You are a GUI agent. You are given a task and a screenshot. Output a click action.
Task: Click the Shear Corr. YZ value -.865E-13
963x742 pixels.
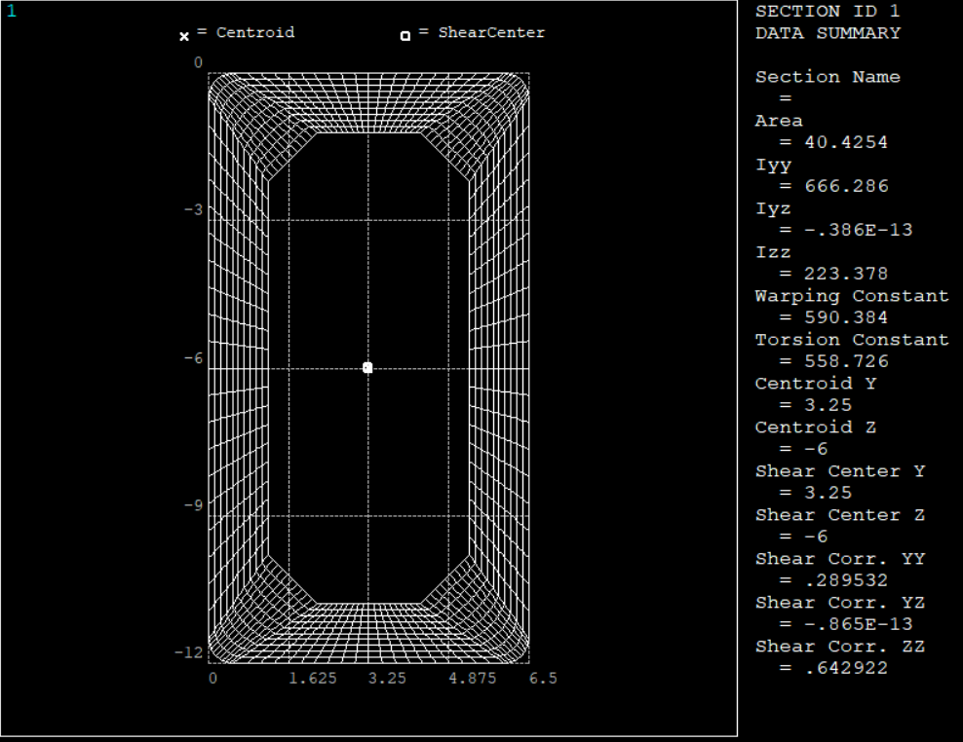(859, 624)
